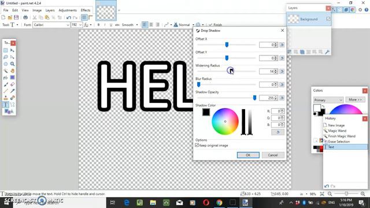Reset the shadow color RGB values
This screenshot has width=370, height=208.
[x=277, y=132]
